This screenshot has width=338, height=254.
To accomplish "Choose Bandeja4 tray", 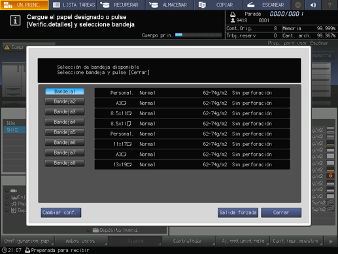I will click(x=65, y=122).
